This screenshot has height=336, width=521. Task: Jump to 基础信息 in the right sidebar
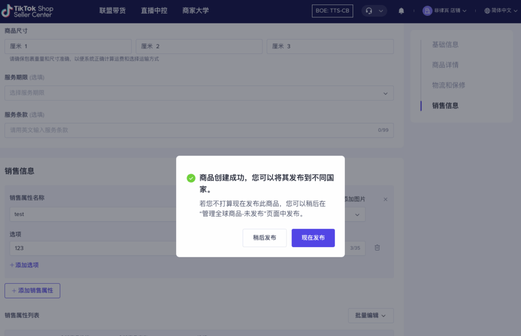446,44
